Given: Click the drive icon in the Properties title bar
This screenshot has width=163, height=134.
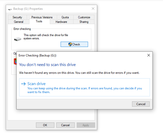Looking at the screenshot, I should pos(10,9).
